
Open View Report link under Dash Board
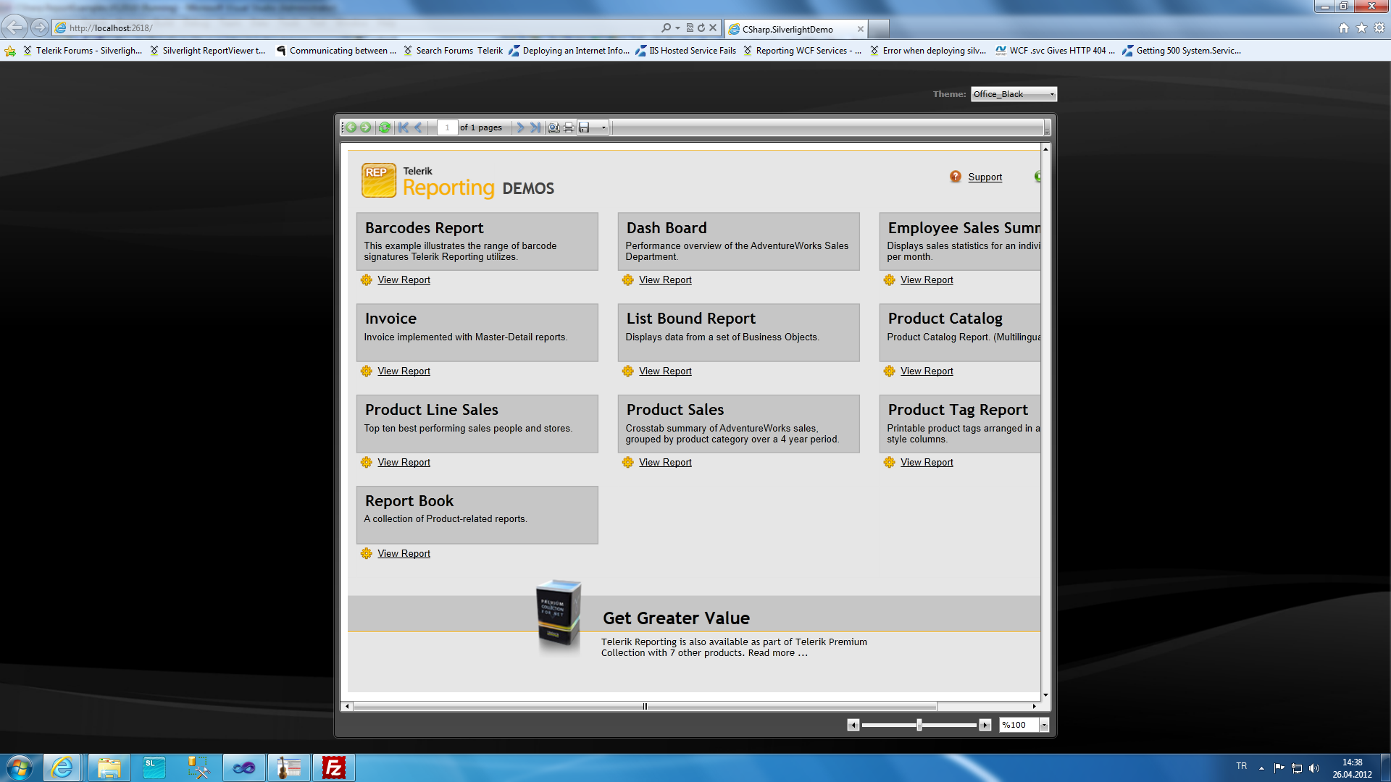tap(665, 280)
